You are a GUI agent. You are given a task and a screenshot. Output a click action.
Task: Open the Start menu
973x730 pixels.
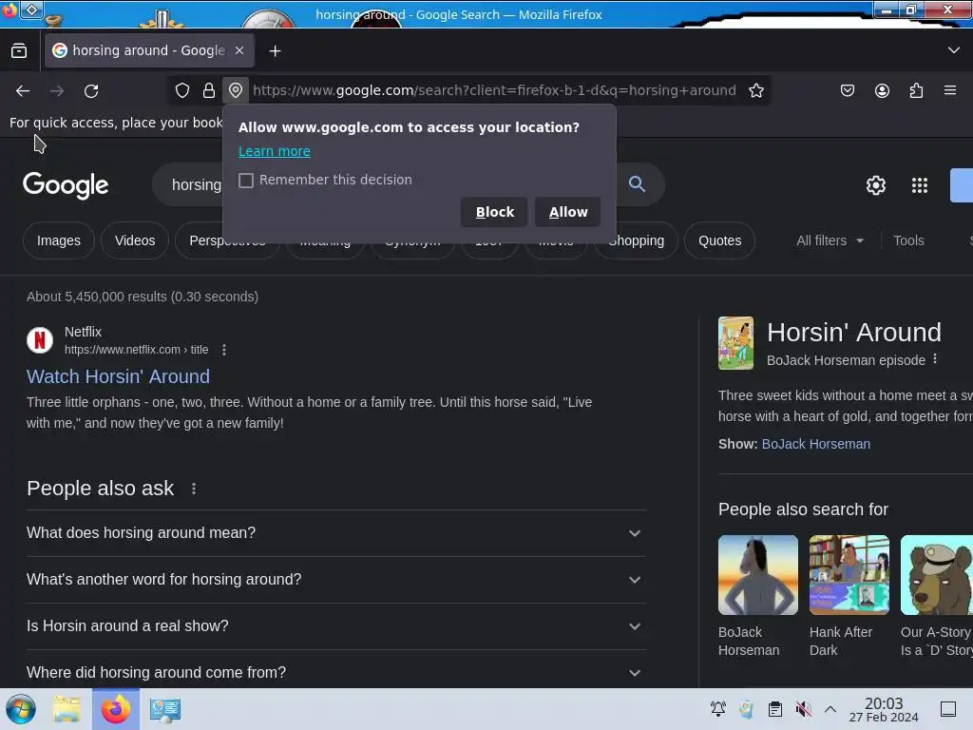click(21, 709)
